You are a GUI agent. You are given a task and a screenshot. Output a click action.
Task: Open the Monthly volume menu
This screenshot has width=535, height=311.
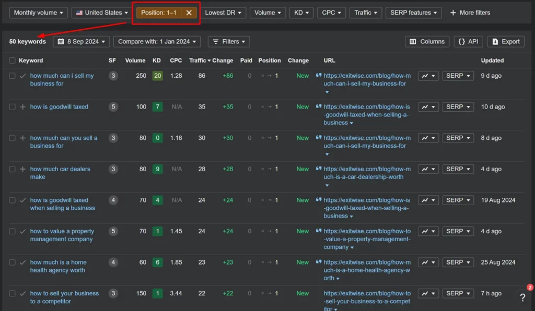(38, 12)
